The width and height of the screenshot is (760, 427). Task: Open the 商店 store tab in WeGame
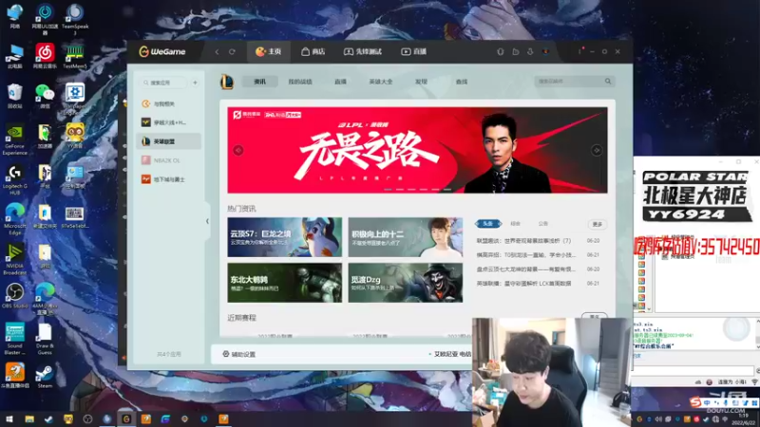[313, 52]
